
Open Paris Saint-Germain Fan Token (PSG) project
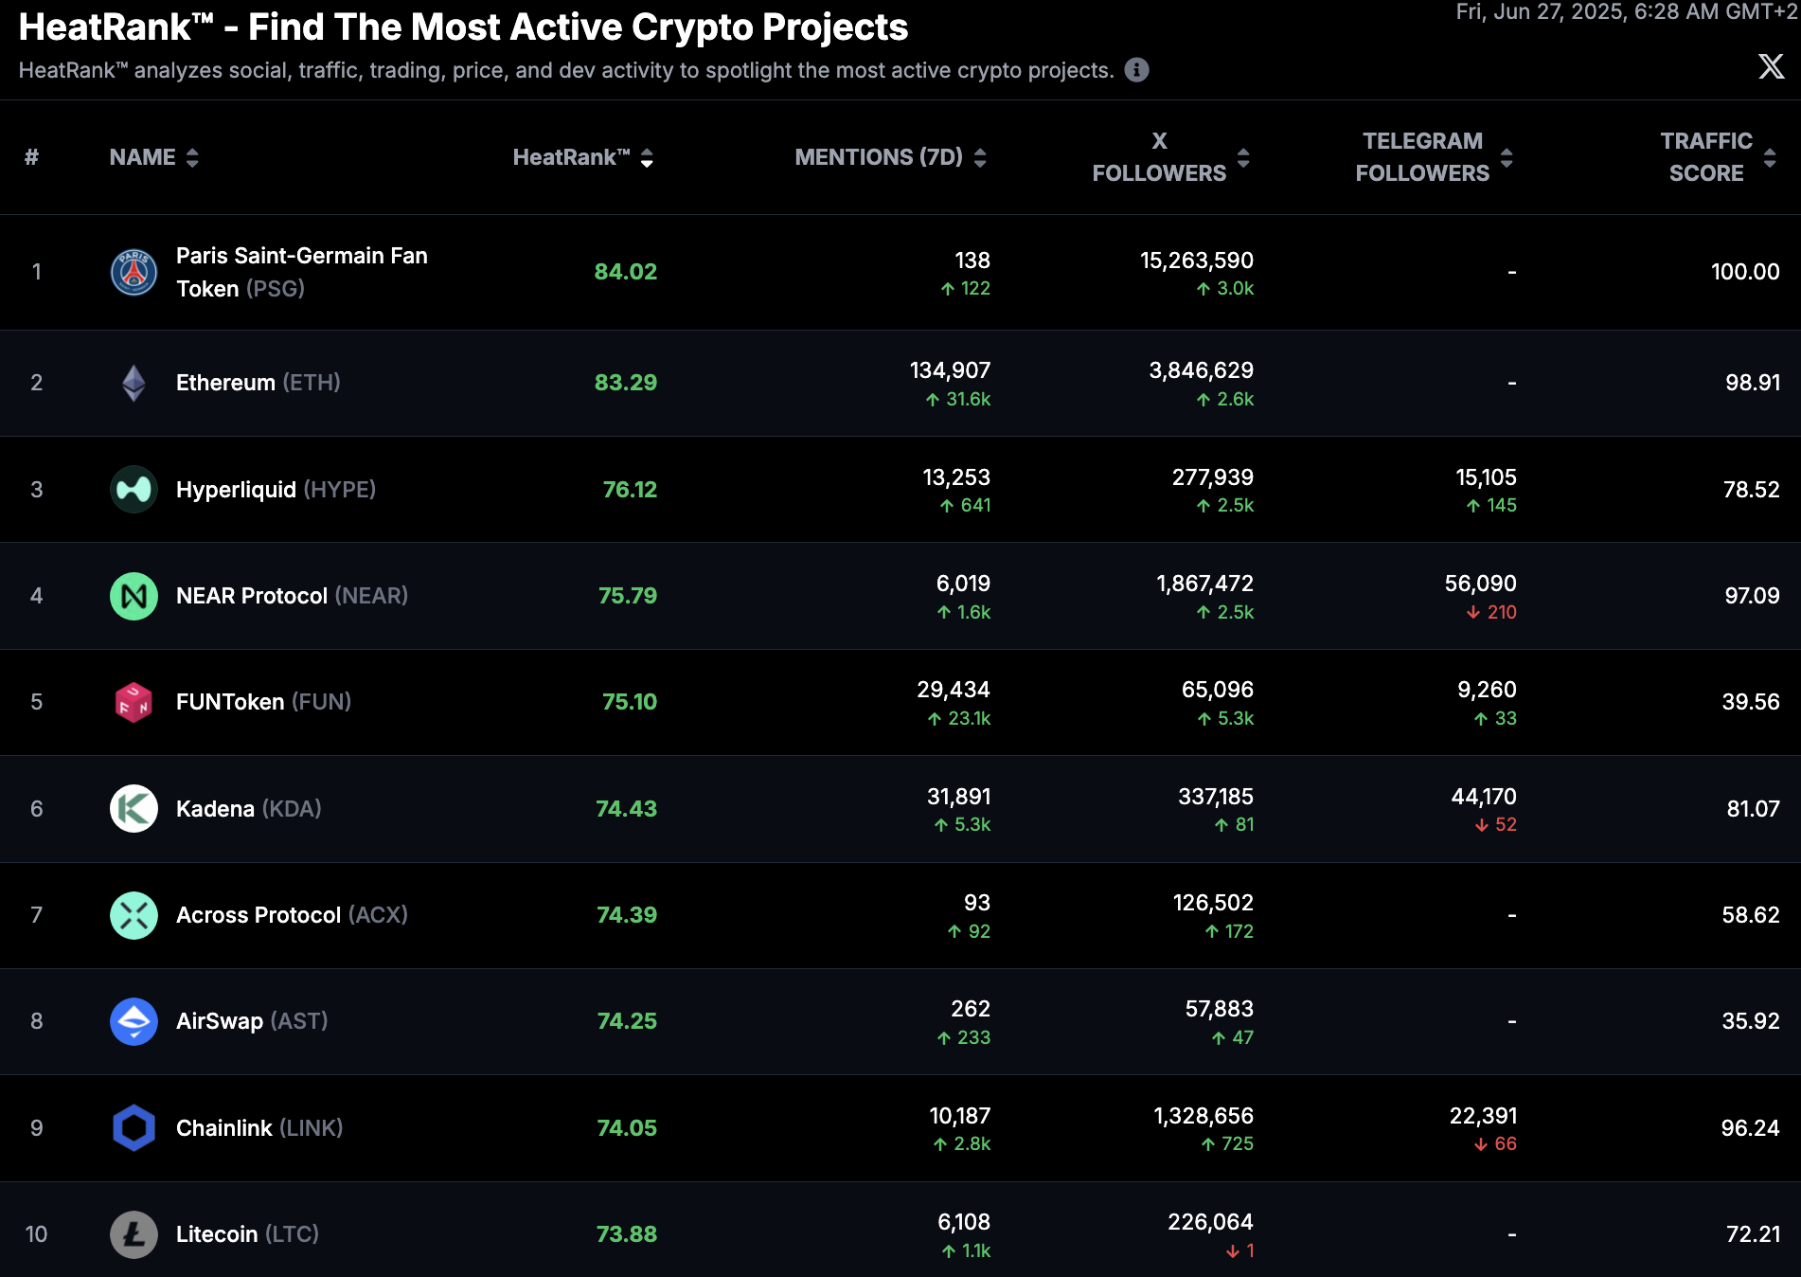click(x=302, y=272)
